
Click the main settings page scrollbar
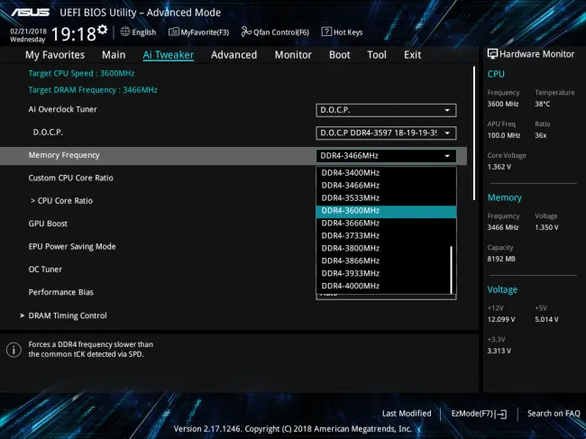(x=474, y=133)
